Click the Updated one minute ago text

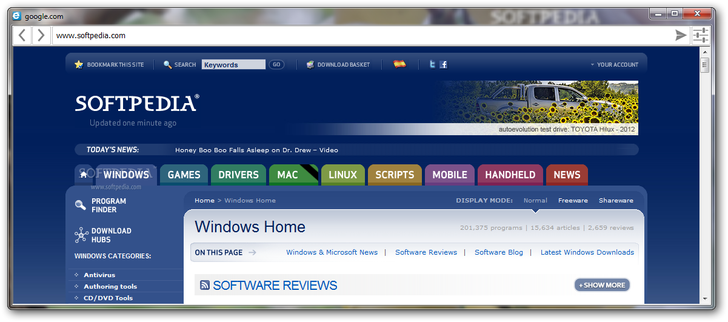[x=133, y=123]
